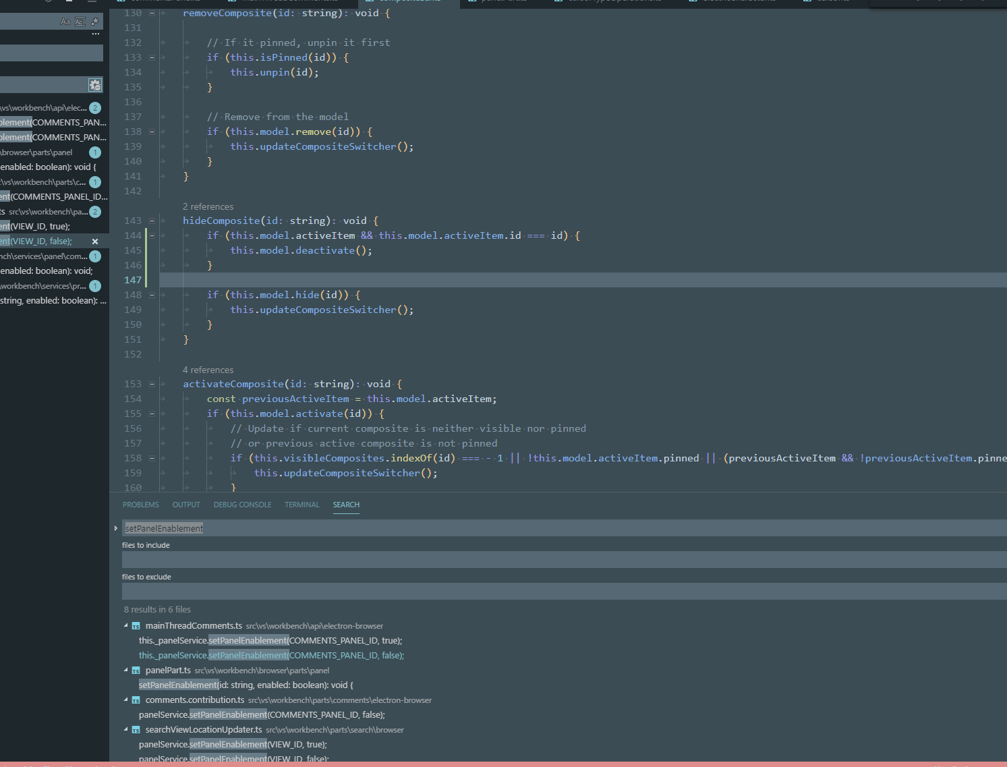1007x767 pixels.
Task: Place cursor on empty line 147 in editor
Action: [583, 280]
